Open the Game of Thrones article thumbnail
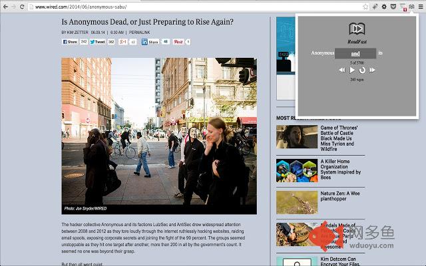426x266 pixels. (297, 136)
